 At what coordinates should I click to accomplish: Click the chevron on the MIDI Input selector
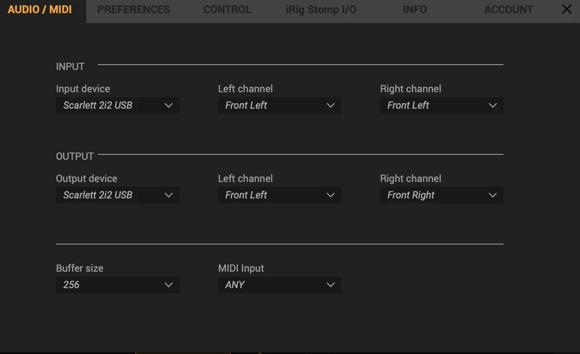[x=330, y=284]
